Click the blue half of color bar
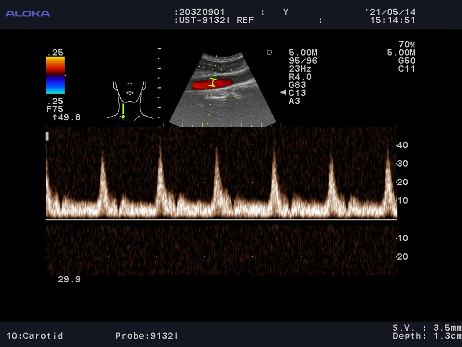Screen dimensions: 462x347 coord(55,84)
